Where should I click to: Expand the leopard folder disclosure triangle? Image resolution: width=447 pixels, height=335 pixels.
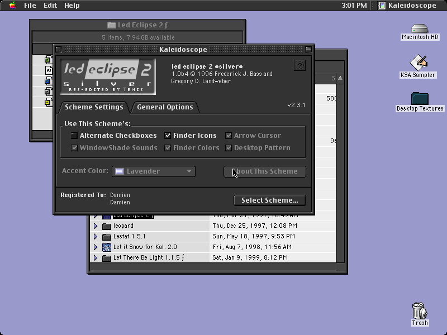click(x=96, y=226)
